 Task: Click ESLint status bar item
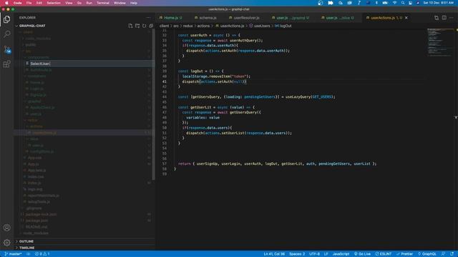(384, 254)
